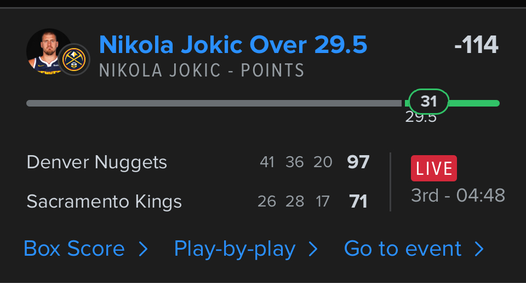Click the chevron after Go to event
The height and width of the screenshot is (283, 526).
(x=479, y=250)
